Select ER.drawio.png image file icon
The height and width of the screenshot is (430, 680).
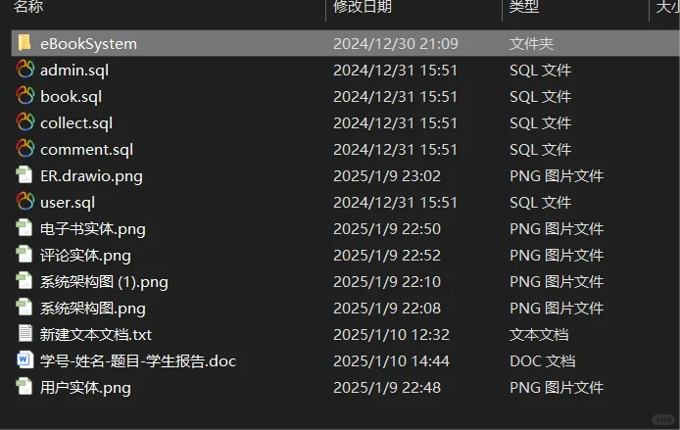point(24,175)
